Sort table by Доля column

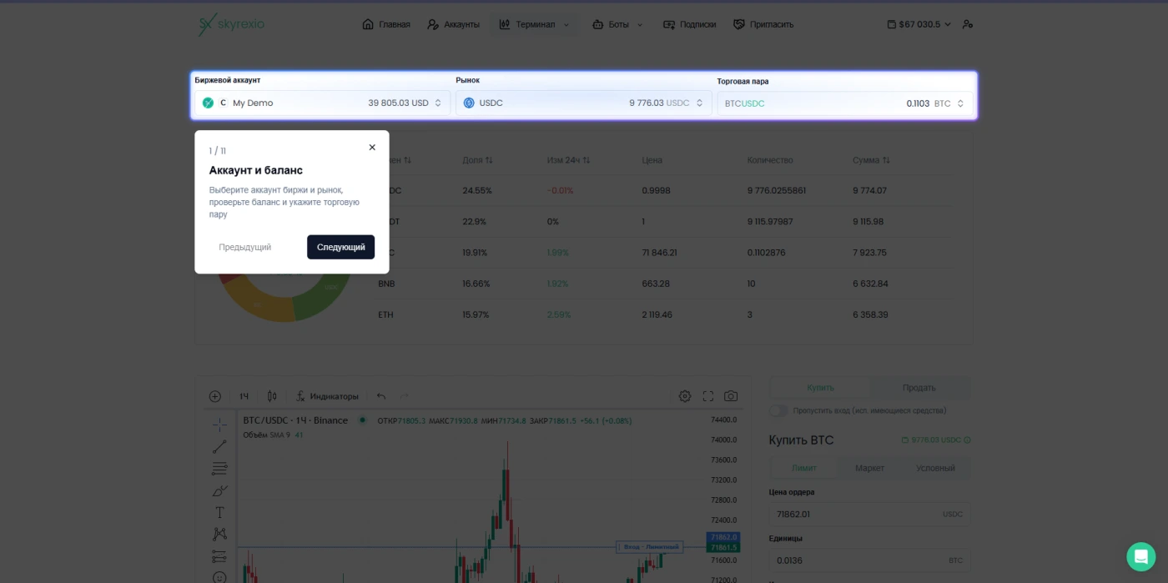pyautogui.click(x=477, y=160)
